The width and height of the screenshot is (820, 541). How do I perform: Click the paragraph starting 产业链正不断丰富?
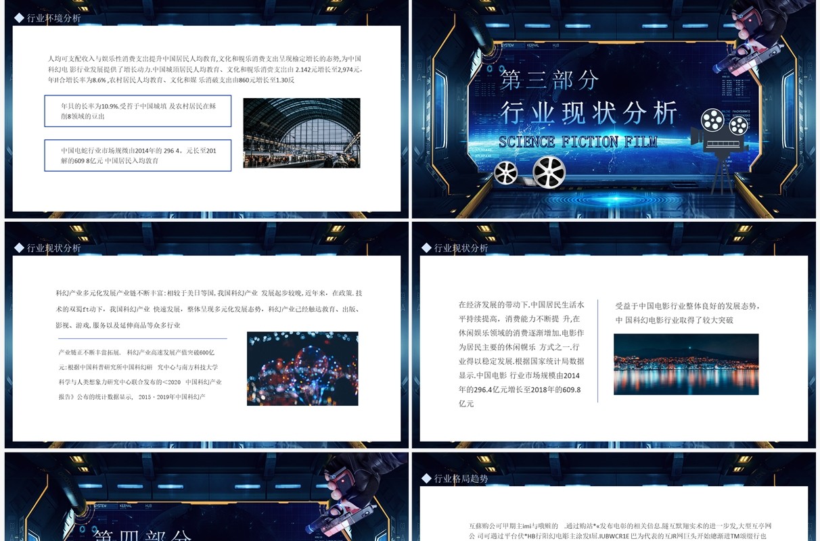click(140, 375)
